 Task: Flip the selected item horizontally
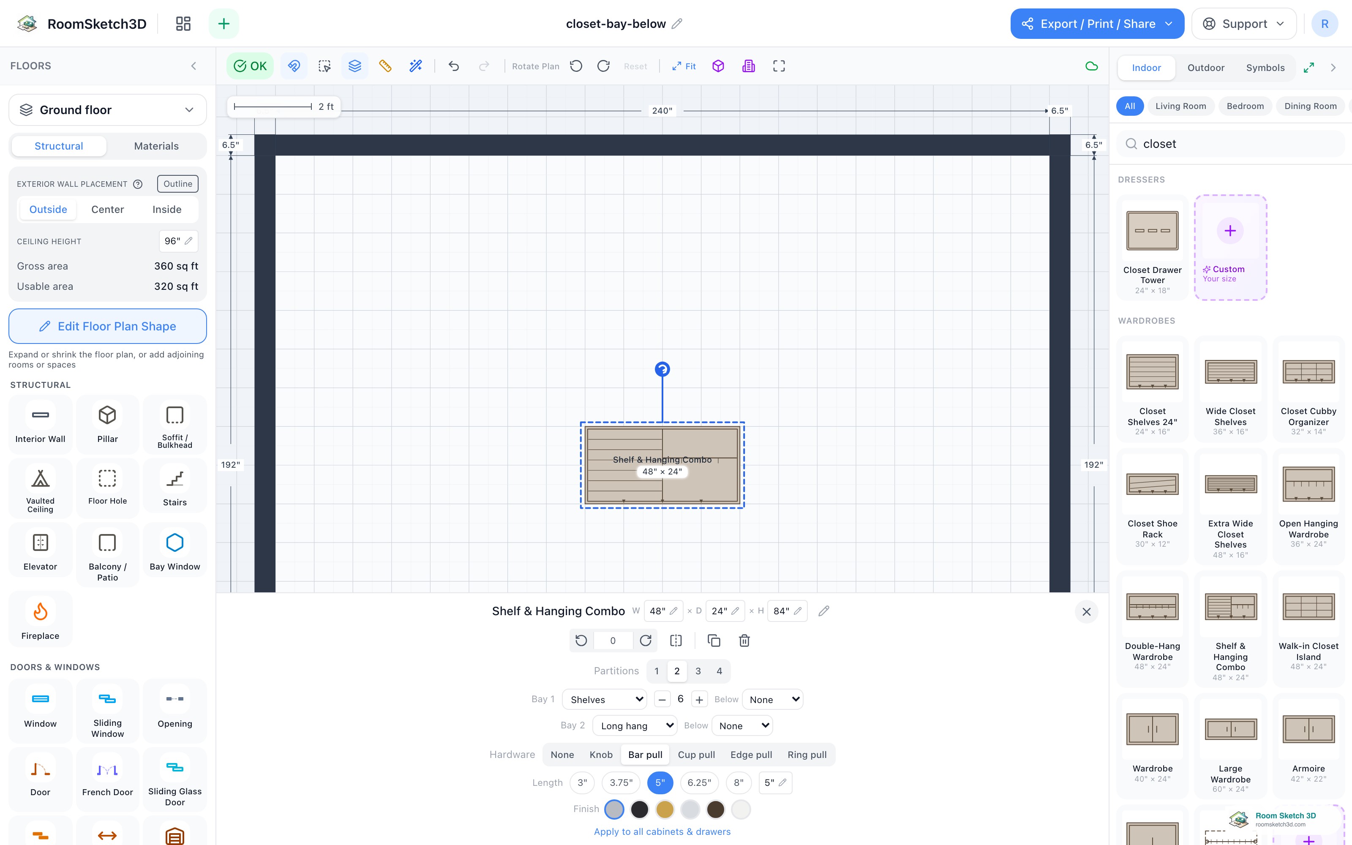676,641
